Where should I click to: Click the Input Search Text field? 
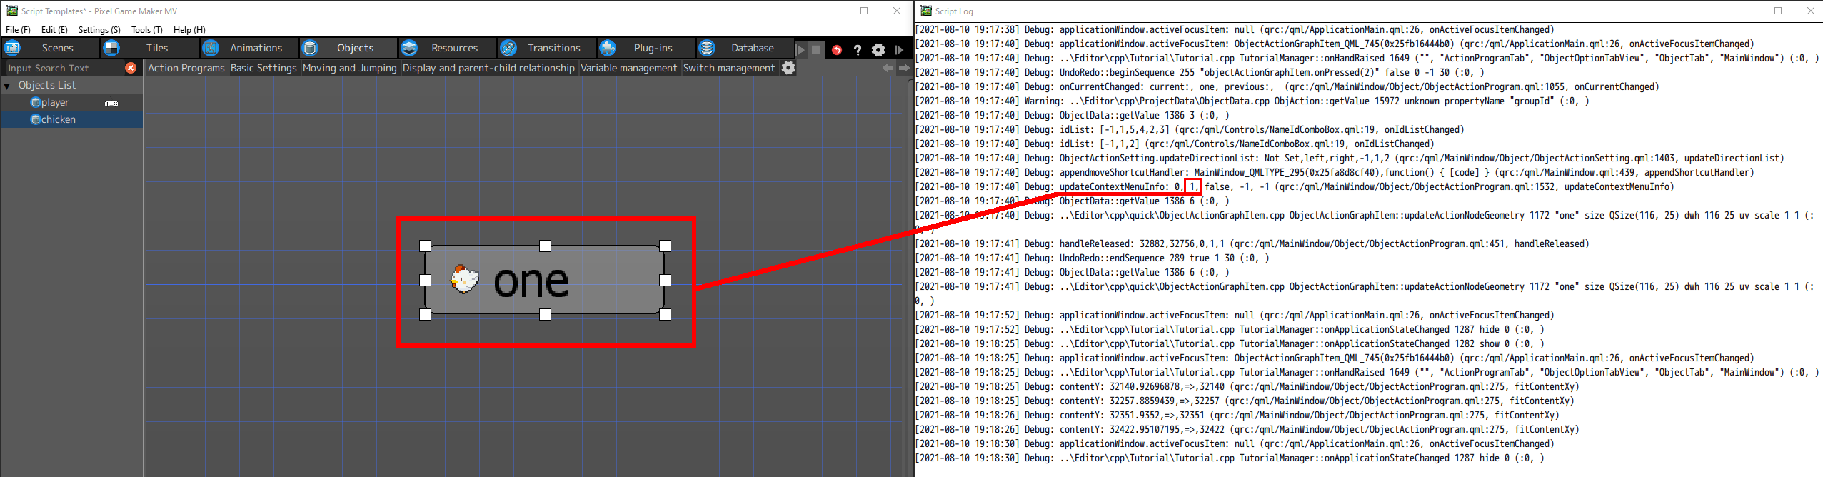coord(63,68)
